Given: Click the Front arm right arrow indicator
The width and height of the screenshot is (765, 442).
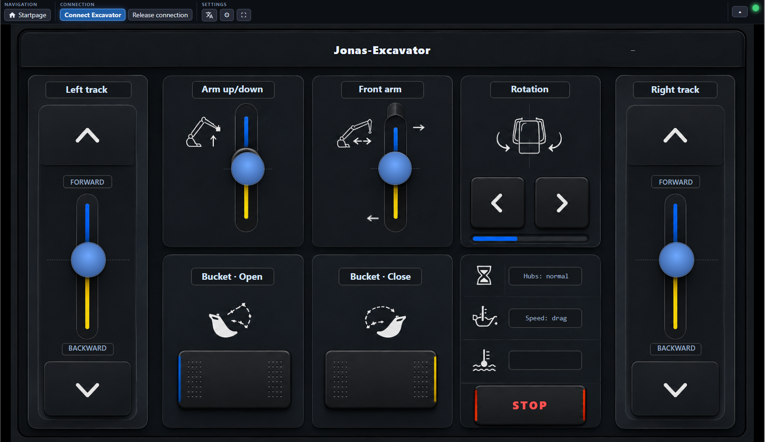Looking at the screenshot, I should coord(419,127).
